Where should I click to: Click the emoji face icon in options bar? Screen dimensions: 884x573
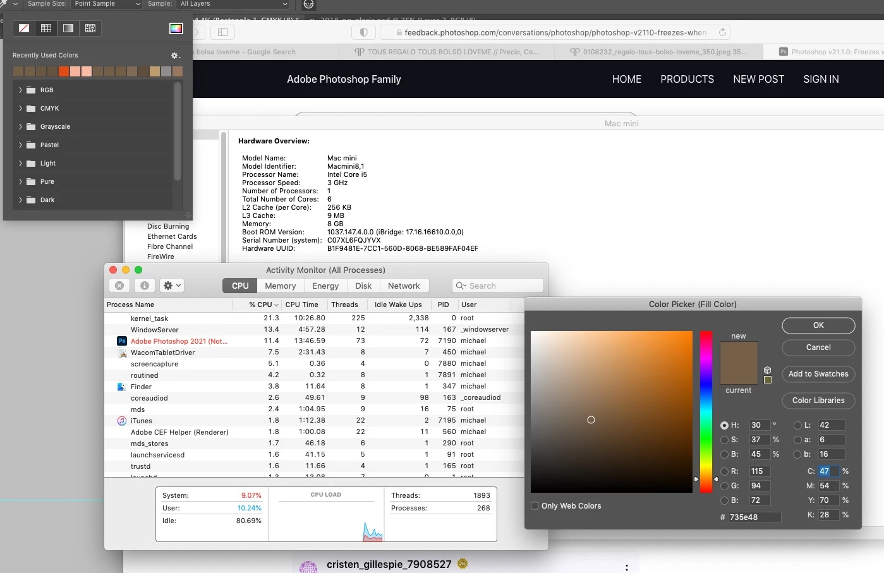coord(308,4)
